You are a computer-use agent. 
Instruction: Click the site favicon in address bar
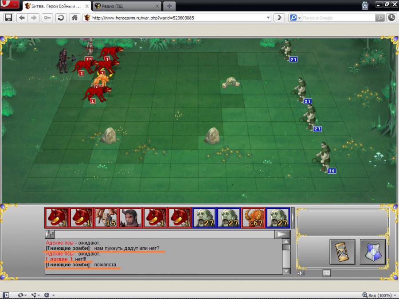click(x=87, y=18)
